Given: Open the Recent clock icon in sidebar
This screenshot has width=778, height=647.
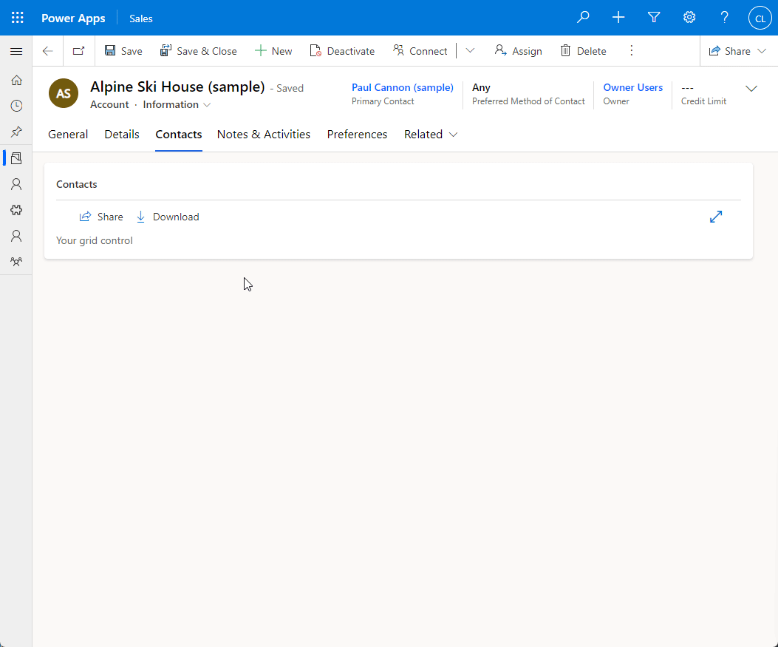Looking at the screenshot, I should [x=16, y=106].
